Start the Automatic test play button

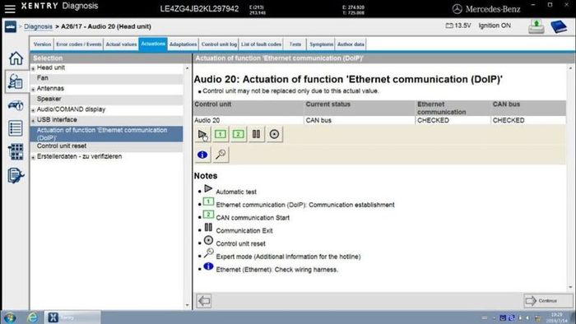pos(202,134)
